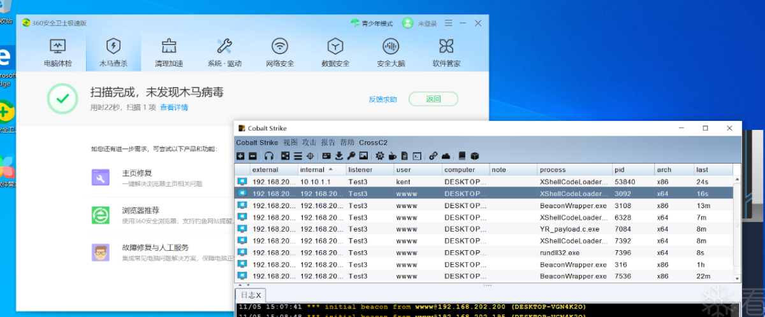The image size is (765, 317).
Task: Open credentials view icon in Cobalt Strike
Action: click(326, 156)
